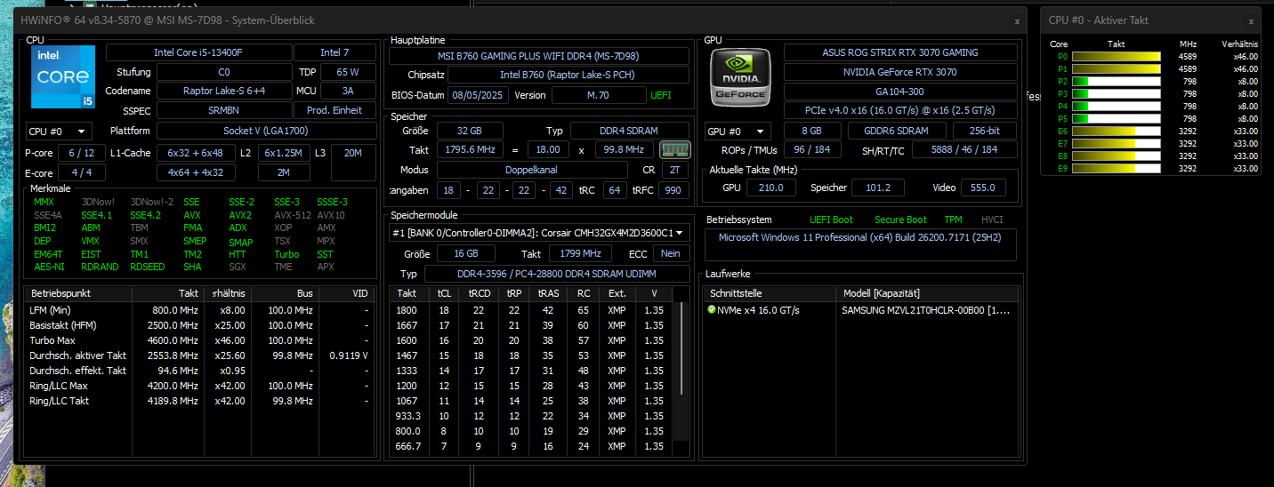Click the 555.0 Video clock value
The width and height of the screenshot is (1274, 487).
coord(982,188)
